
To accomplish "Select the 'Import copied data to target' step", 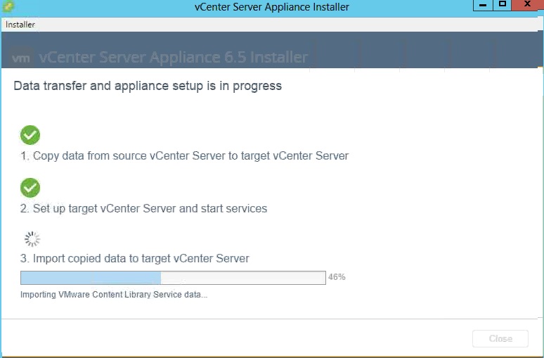I will coord(134,259).
